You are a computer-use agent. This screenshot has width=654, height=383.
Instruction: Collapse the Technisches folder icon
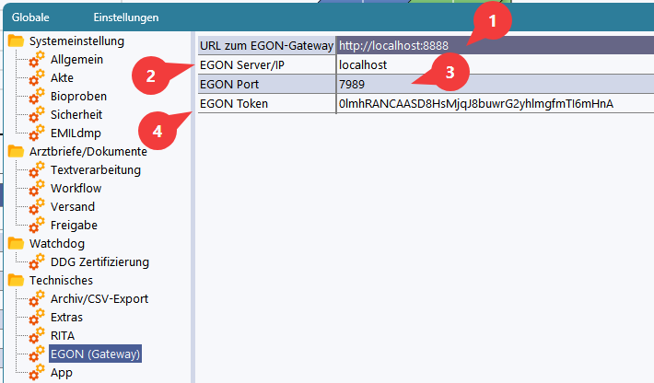16,280
